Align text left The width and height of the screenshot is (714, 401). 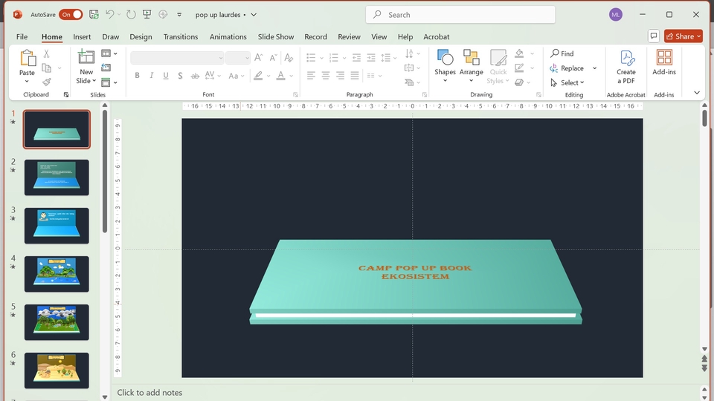(x=311, y=76)
